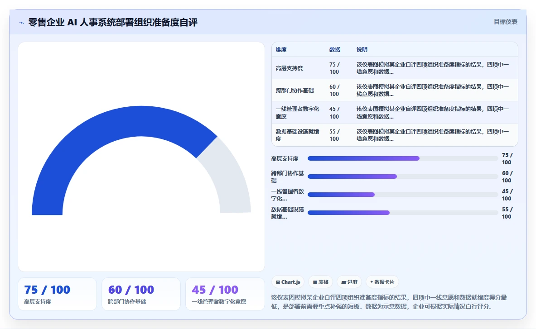The height and width of the screenshot is (329, 536).
Task: Click the 跨部门协作基础 progress bar
Action: pos(403,176)
